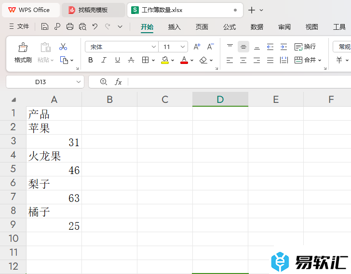Open font color dropdown arrow
Image resolution: width=351 pixels, height=274 pixels.
pyautogui.click(x=192, y=60)
